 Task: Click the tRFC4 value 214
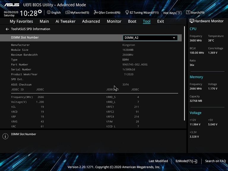[137, 117]
